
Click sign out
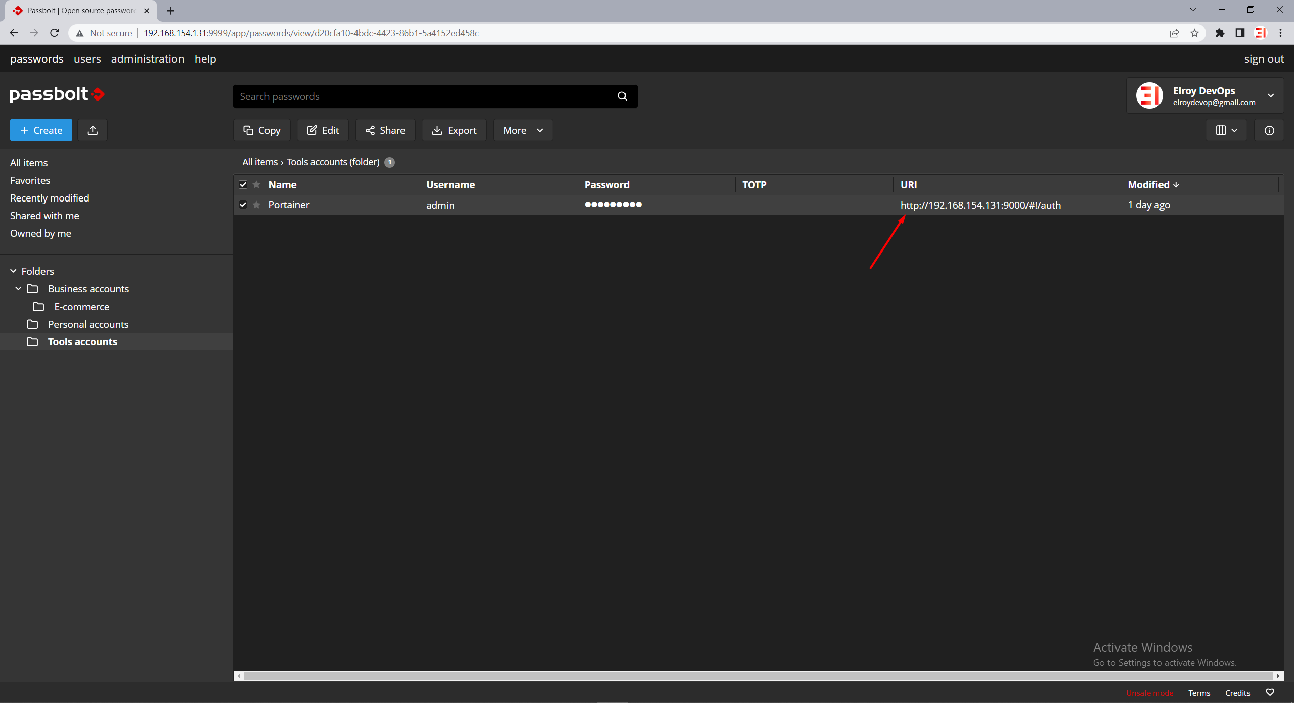[x=1264, y=59]
